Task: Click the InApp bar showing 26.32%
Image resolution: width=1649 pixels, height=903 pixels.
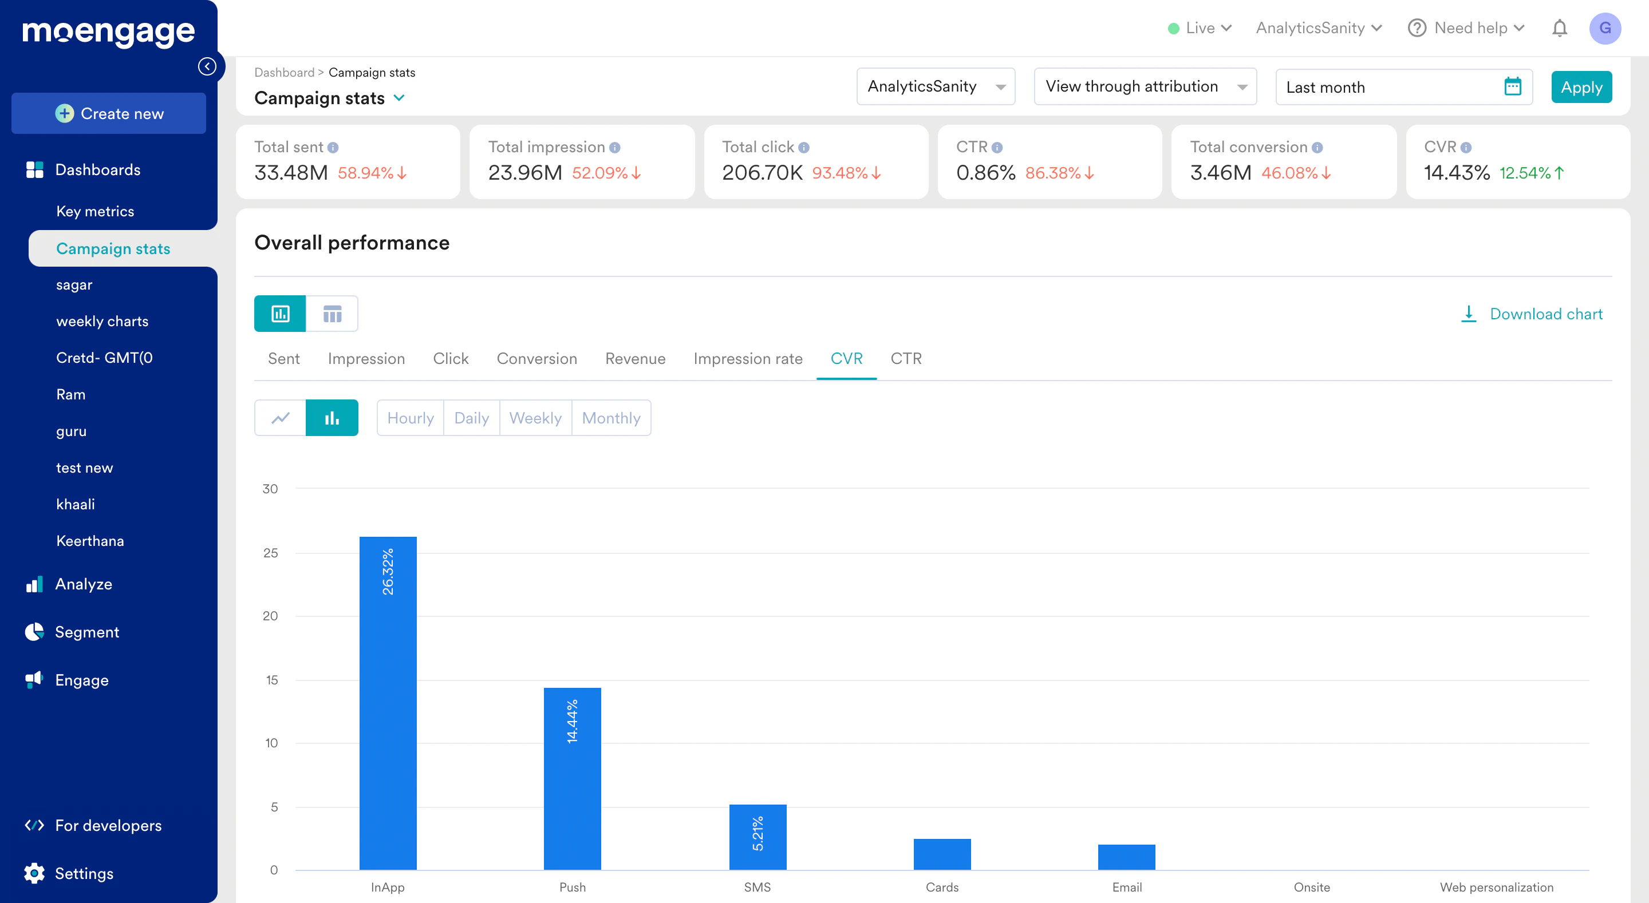Action: tap(387, 703)
